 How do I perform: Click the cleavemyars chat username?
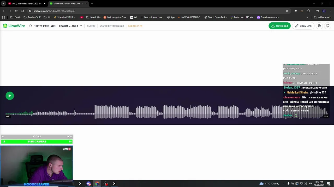click(x=292, y=97)
